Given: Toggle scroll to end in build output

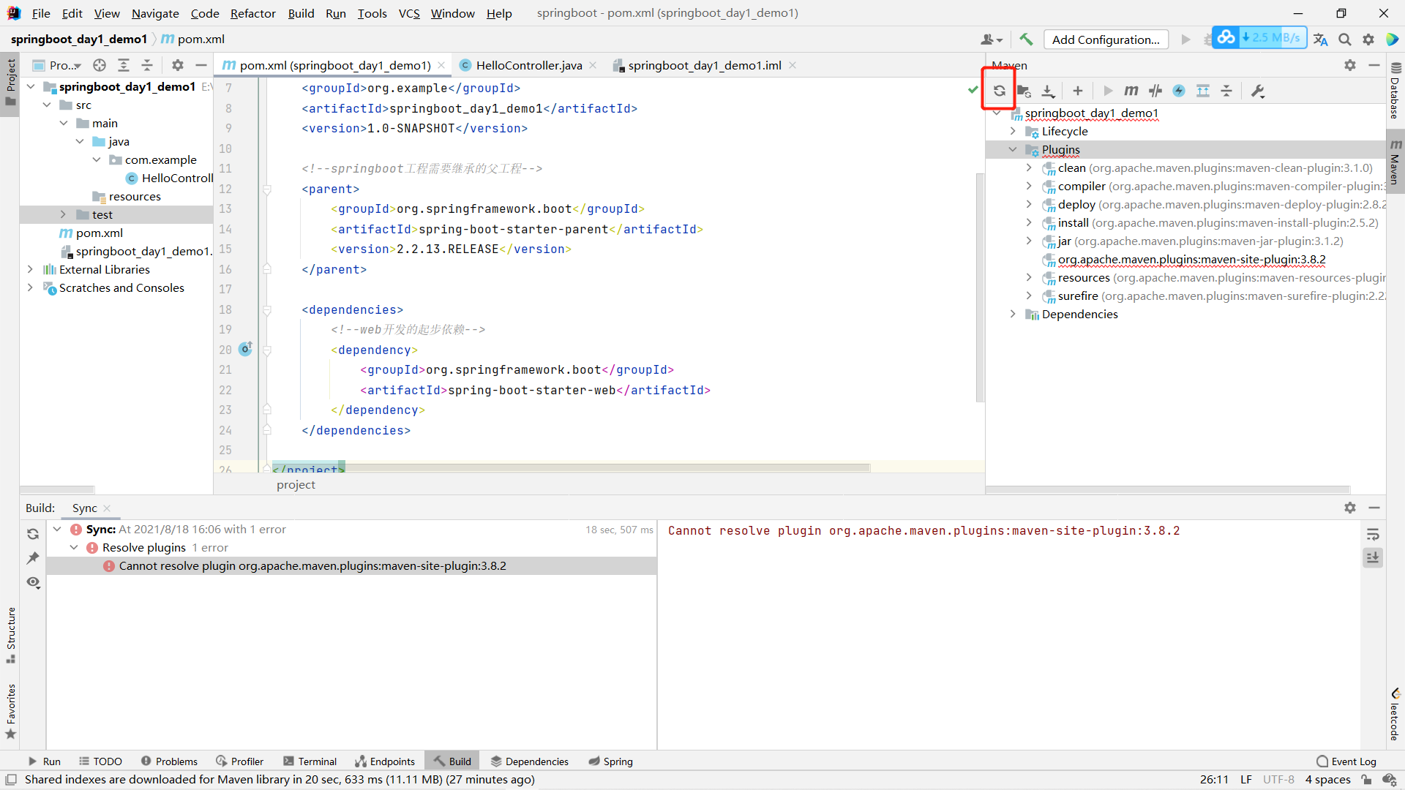Looking at the screenshot, I should tap(1373, 557).
